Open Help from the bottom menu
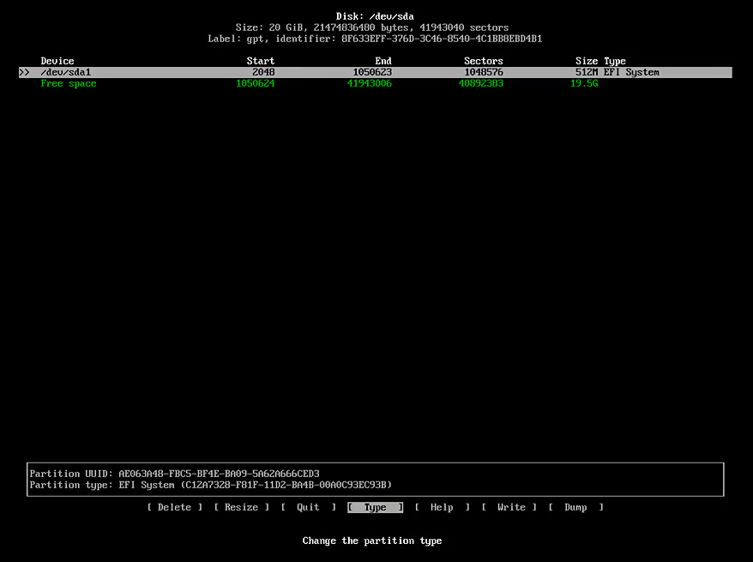 click(442, 507)
